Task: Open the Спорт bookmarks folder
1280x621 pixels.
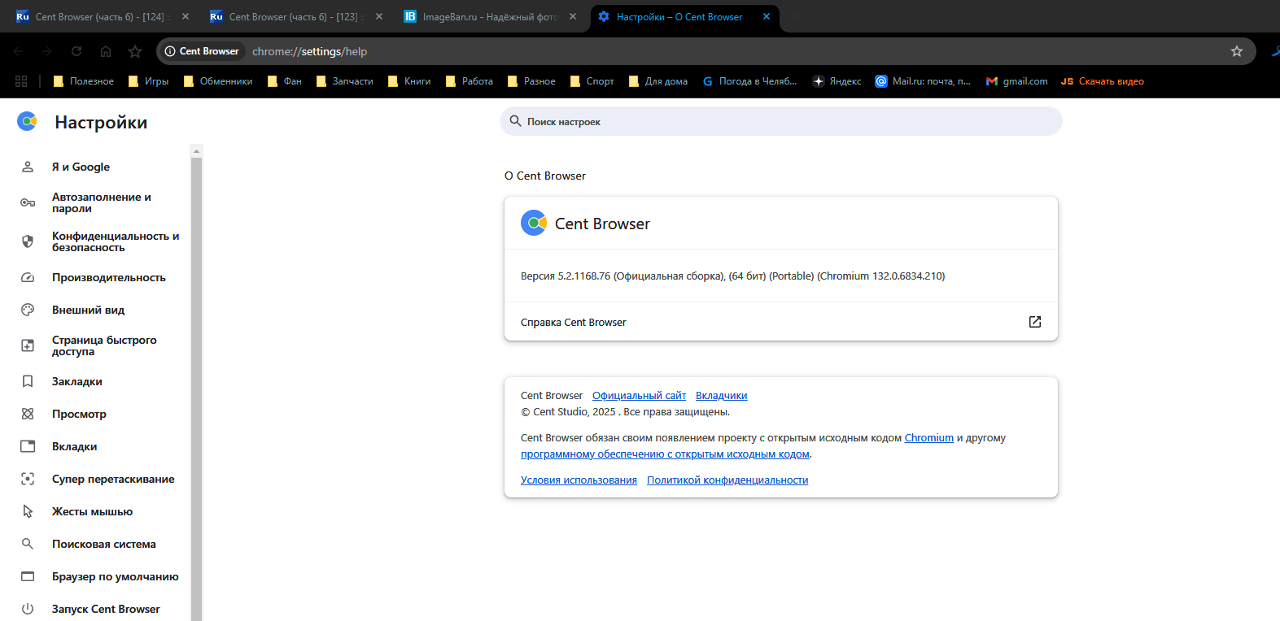Action: point(592,81)
